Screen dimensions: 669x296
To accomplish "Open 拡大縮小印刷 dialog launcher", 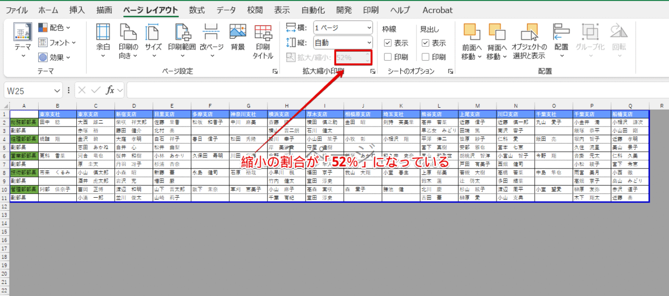I will click(373, 71).
